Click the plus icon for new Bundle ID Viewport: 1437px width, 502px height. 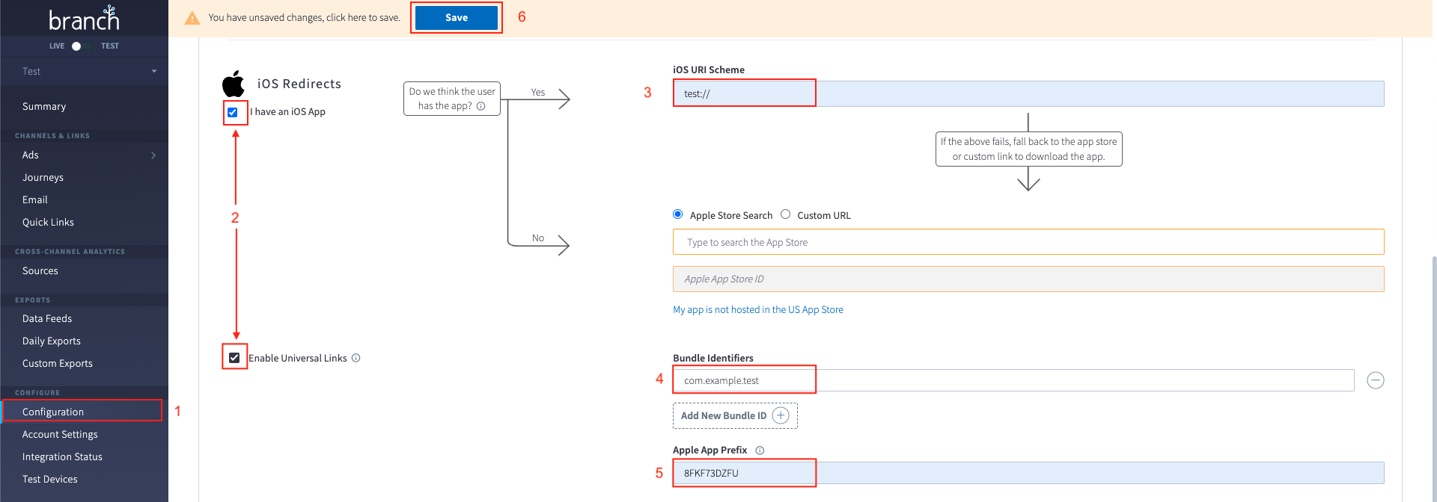pos(781,416)
